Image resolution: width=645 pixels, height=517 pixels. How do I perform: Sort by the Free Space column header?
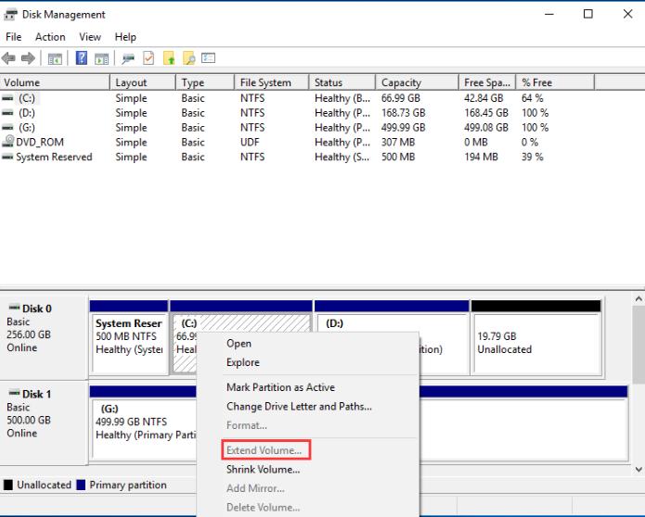pos(487,82)
